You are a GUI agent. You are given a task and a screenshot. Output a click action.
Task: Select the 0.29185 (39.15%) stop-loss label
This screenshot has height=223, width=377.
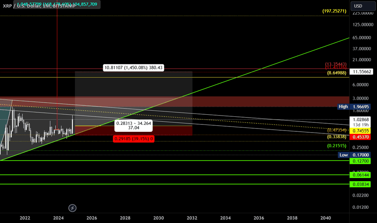[133, 139]
